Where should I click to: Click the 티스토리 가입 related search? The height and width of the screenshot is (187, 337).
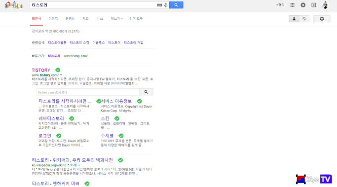133,42
